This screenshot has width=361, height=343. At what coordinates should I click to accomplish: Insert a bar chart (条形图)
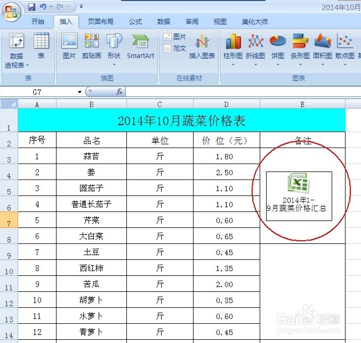tap(300, 46)
